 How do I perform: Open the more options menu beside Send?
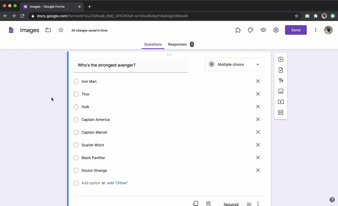[315, 30]
